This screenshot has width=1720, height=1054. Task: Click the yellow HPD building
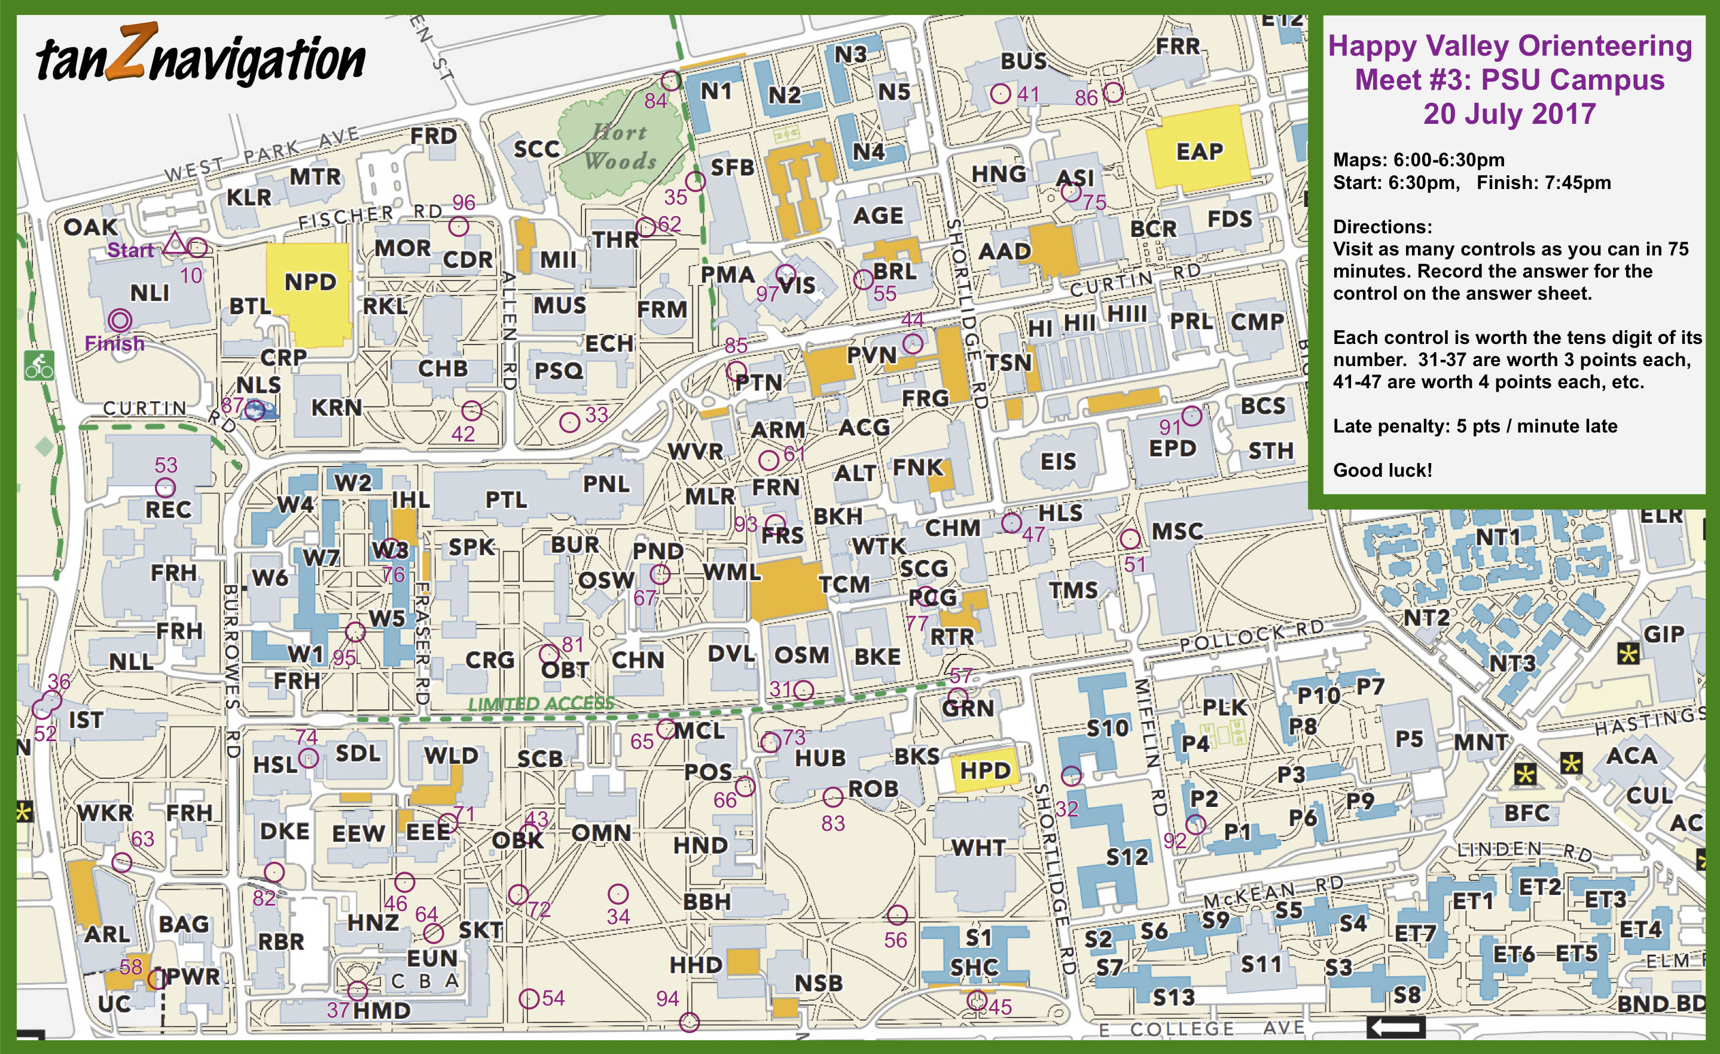(x=985, y=770)
